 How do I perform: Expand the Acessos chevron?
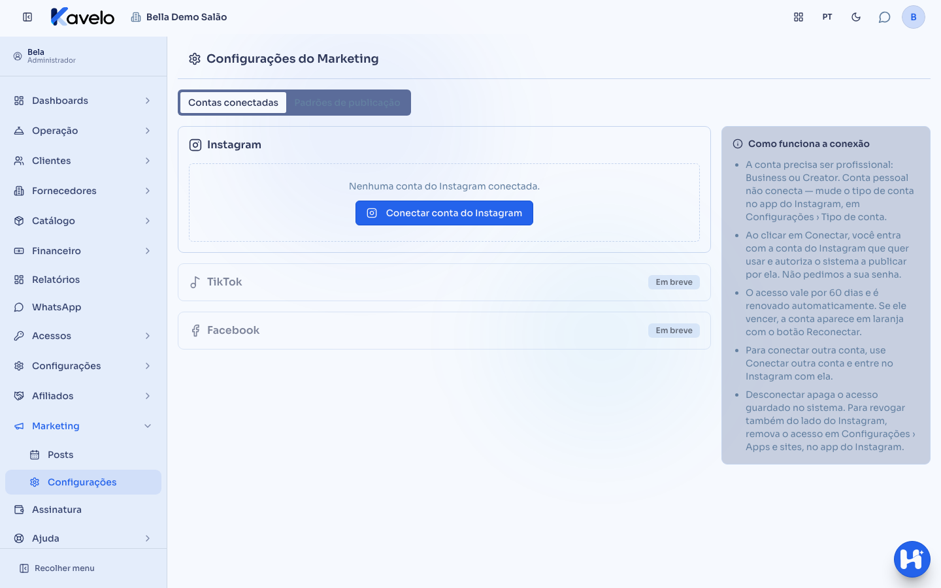click(x=148, y=336)
